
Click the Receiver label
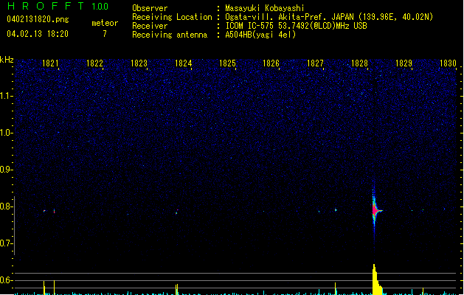coord(150,26)
